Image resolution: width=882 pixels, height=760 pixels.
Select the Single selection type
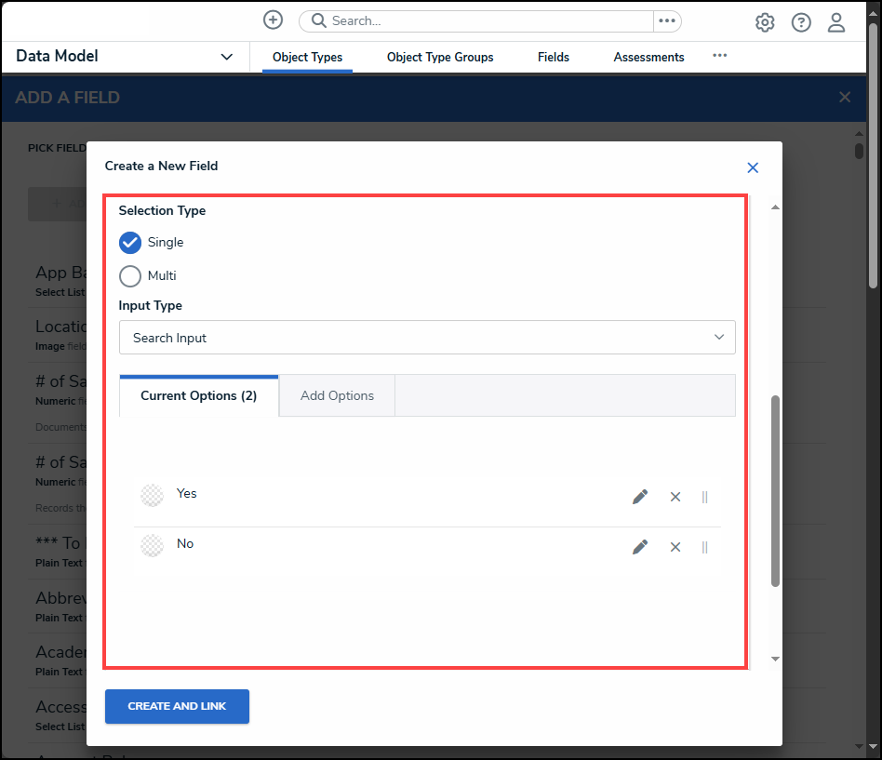pos(130,243)
